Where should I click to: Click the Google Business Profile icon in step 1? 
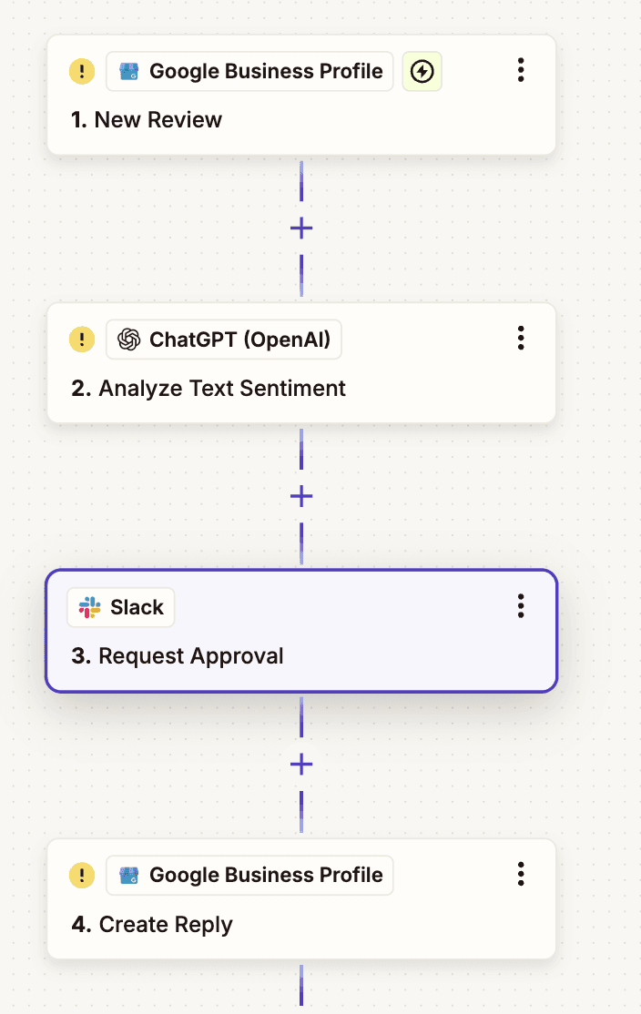coord(129,71)
